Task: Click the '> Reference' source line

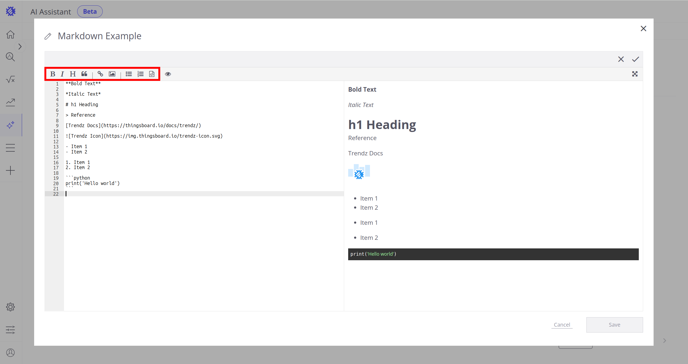Action: (80, 115)
